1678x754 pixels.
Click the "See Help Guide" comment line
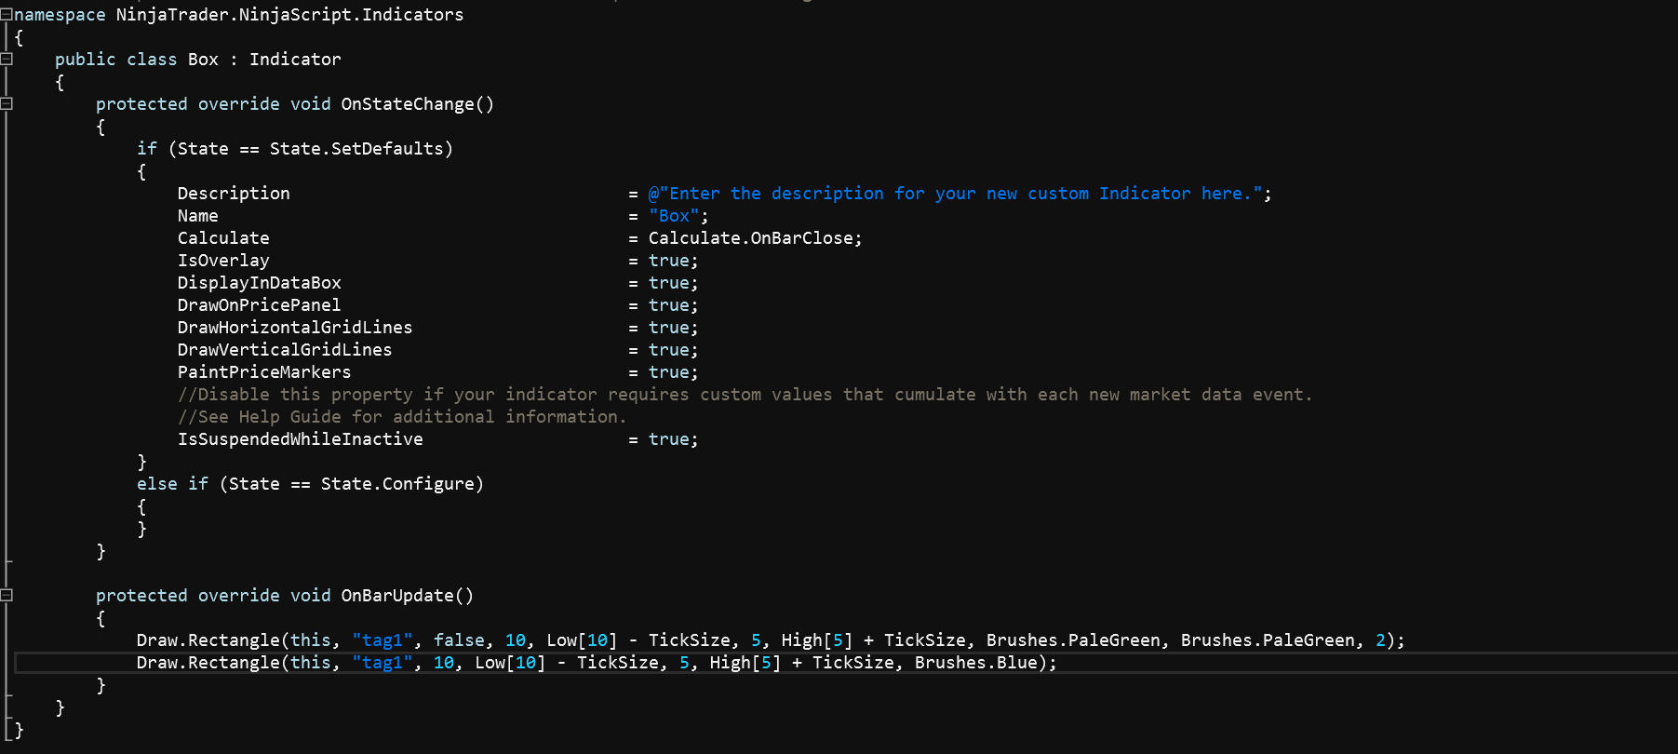click(402, 417)
